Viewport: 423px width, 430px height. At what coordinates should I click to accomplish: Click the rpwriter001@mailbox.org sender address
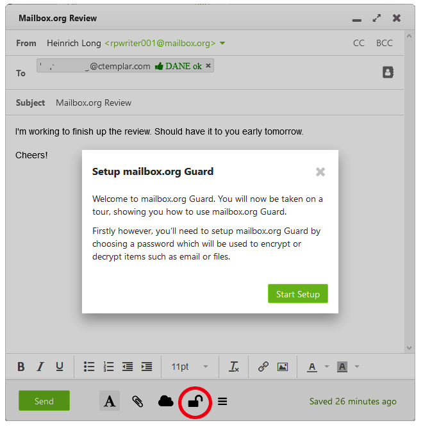point(160,43)
